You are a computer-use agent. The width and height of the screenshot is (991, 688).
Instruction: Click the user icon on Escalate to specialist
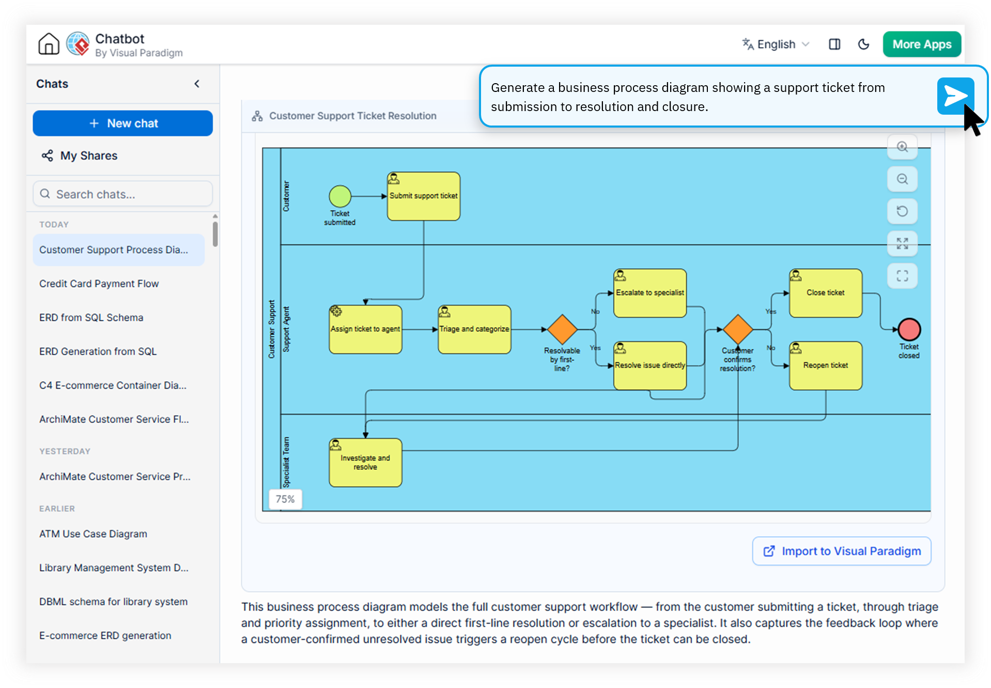(620, 275)
